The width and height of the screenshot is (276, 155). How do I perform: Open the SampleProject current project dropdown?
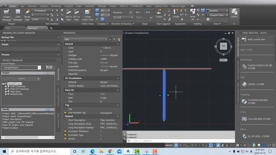pyautogui.click(x=21, y=68)
